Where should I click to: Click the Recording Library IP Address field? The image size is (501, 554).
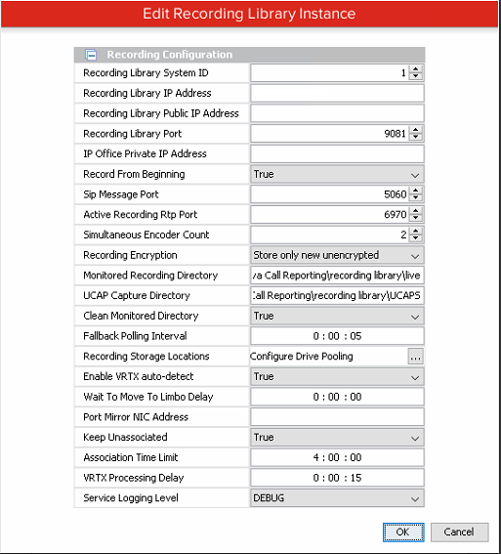337,93
